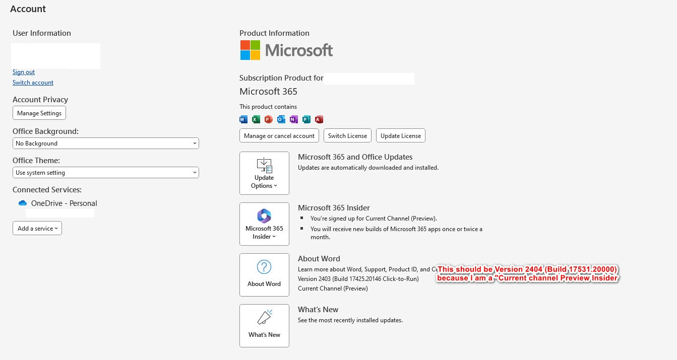Expand the Office Theme dropdown

click(106, 173)
